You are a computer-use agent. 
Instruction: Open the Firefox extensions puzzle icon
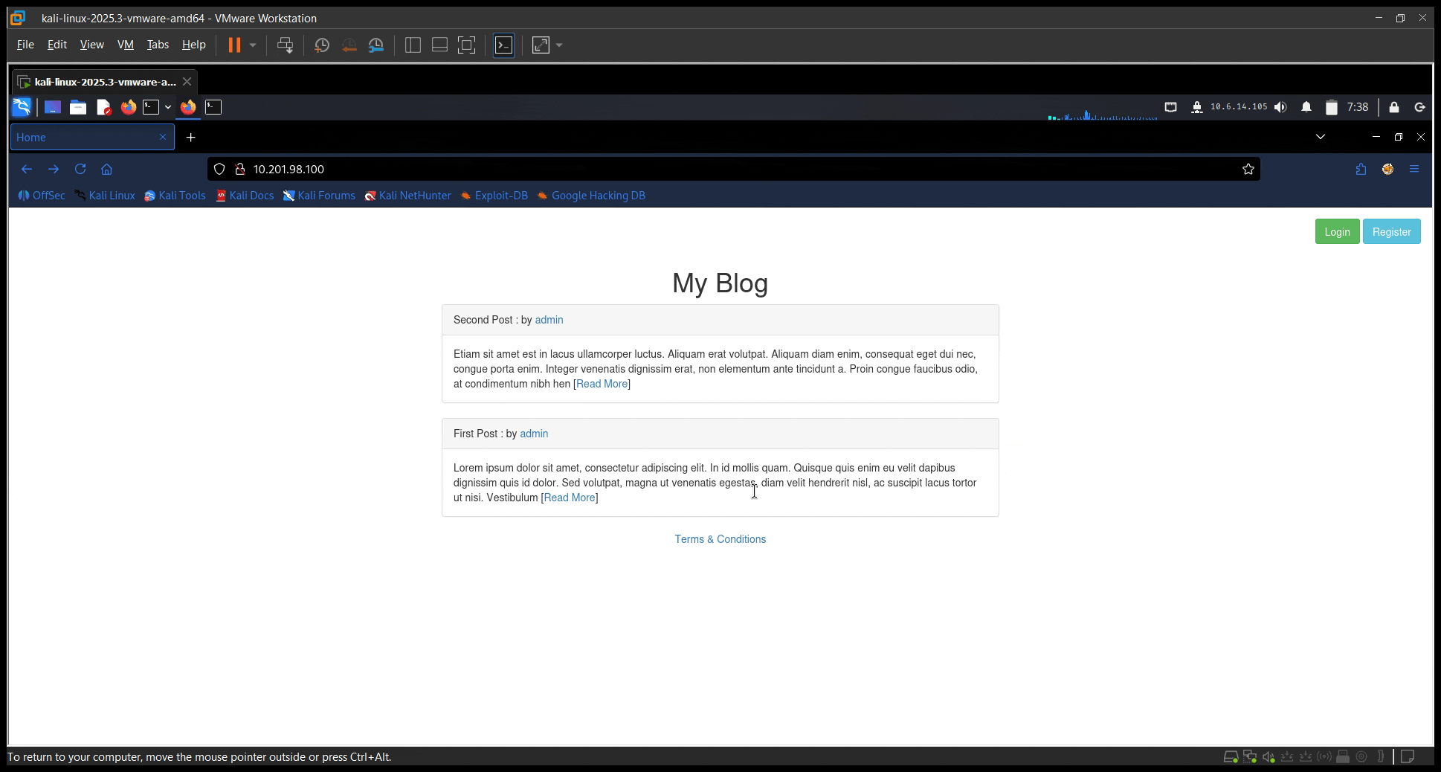(1360, 169)
